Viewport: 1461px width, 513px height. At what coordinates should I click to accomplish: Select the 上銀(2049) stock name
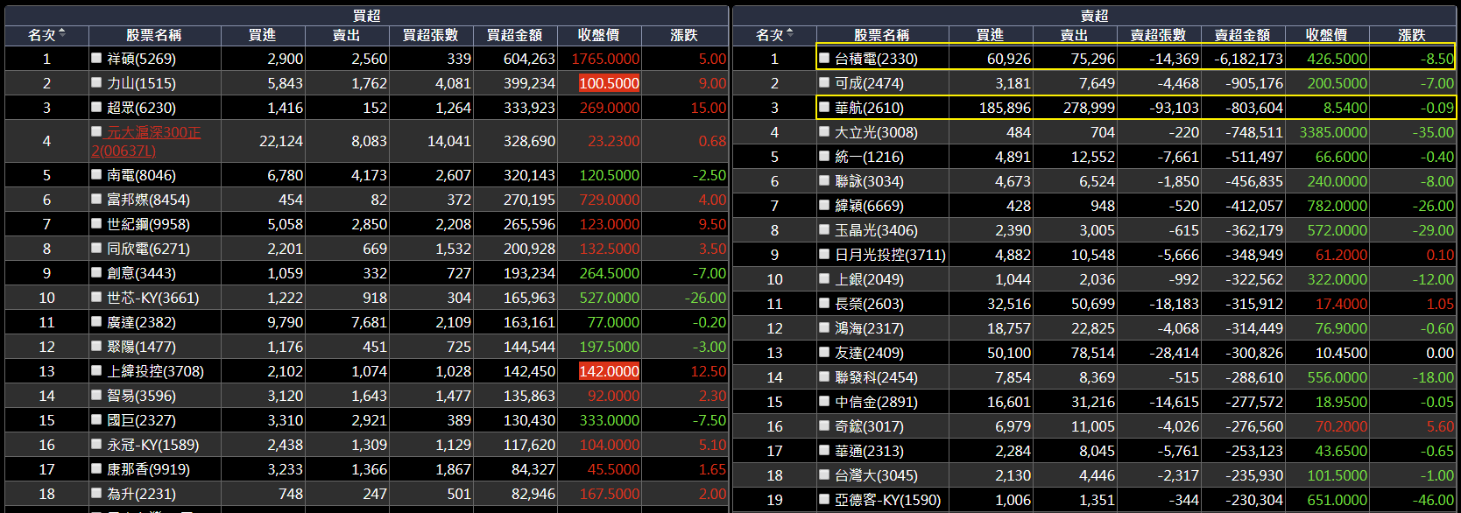tap(869, 279)
